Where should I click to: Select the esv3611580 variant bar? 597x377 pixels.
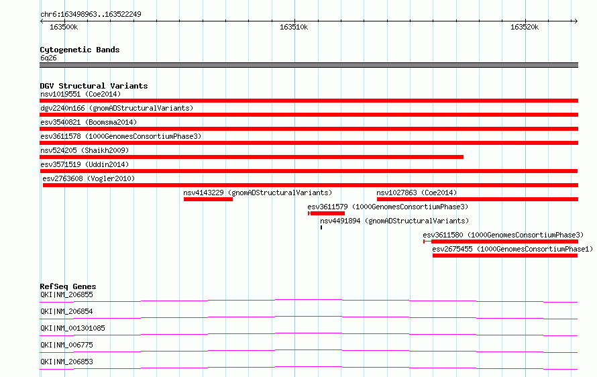pos(500,241)
